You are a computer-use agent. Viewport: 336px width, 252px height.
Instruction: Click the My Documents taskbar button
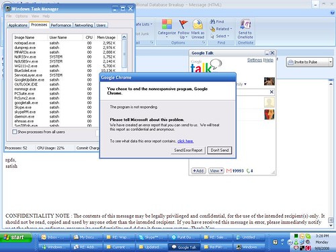(x=87, y=237)
